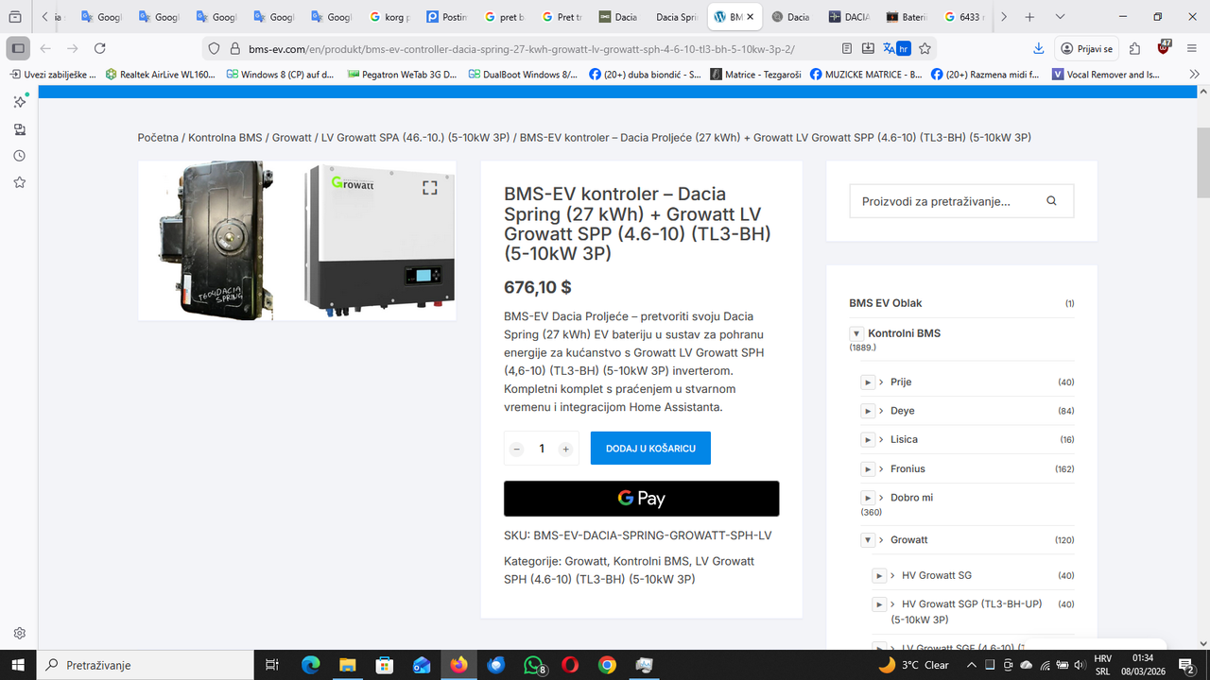
Task: Open the downloads panel
Action: tap(1038, 48)
